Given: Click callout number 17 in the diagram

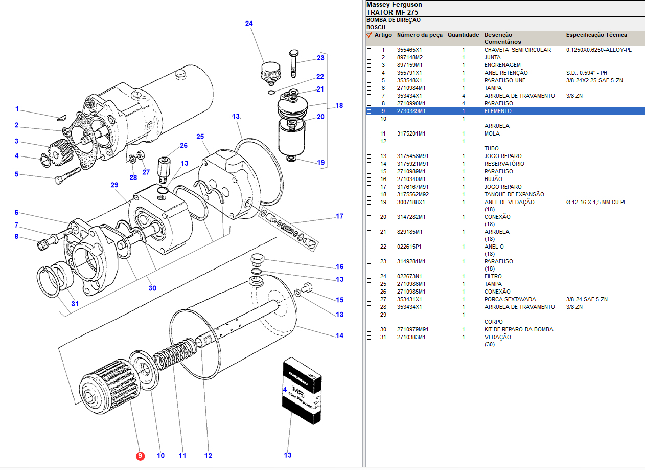Looking at the screenshot, I should click(x=339, y=216).
